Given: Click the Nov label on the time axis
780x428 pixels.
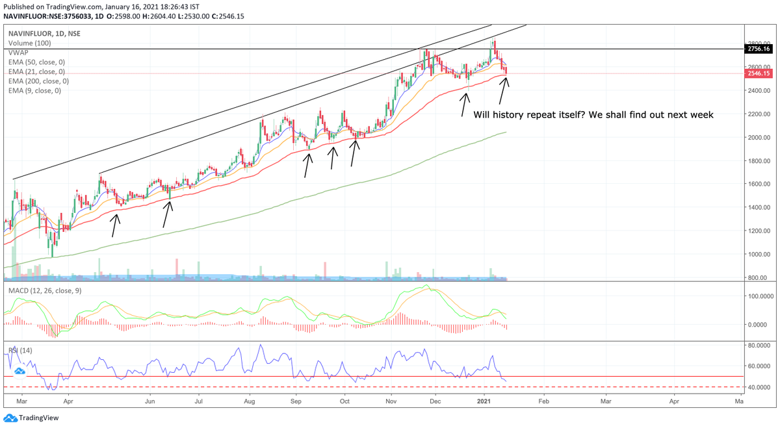Looking at the screenshot, I should tap(391, 402).
